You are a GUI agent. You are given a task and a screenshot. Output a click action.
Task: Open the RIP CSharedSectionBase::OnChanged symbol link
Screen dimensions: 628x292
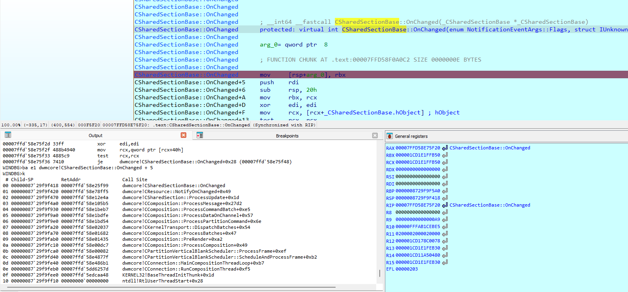pyautogui.click(x=490, y=205)
